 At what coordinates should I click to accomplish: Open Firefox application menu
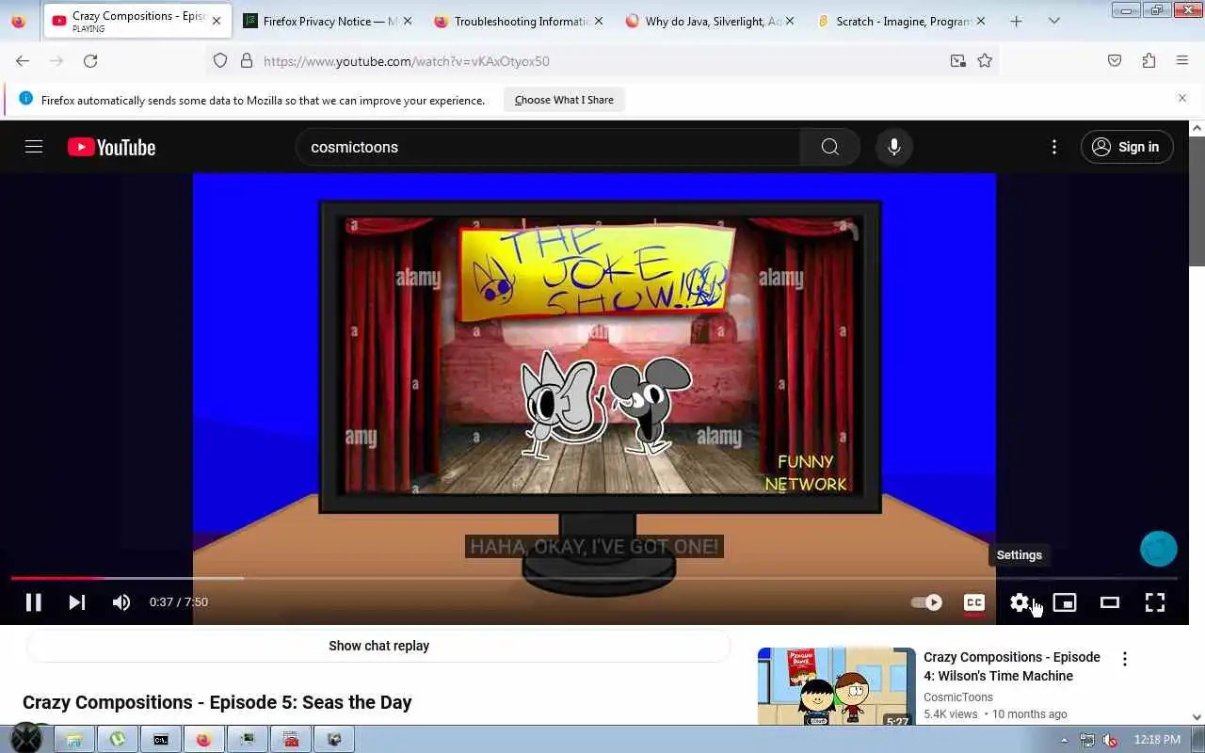point(1182,60)
